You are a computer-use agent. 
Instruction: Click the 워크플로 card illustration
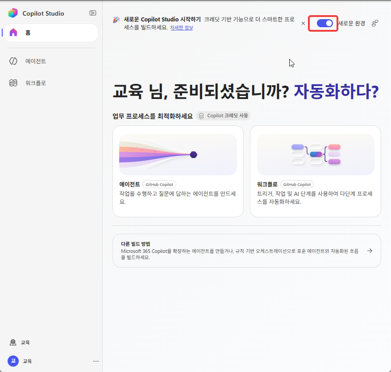pos(316,154)
